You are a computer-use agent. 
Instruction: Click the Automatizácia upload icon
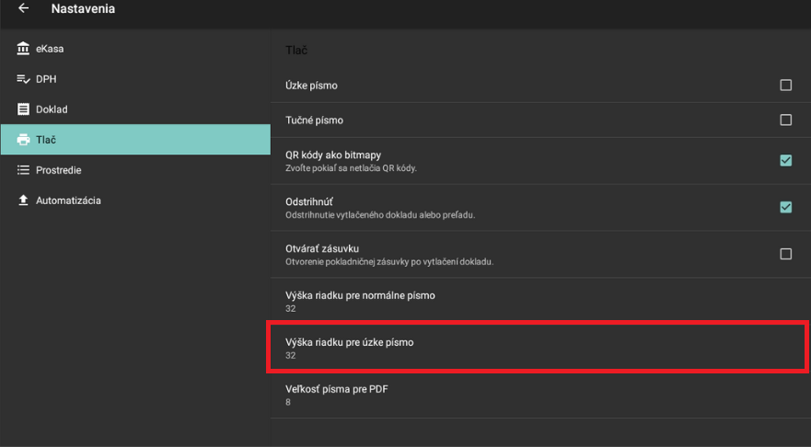click(x=24, y=201)
